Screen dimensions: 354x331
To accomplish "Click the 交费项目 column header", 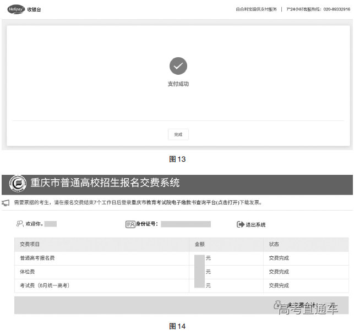I will tap(30, 244).
